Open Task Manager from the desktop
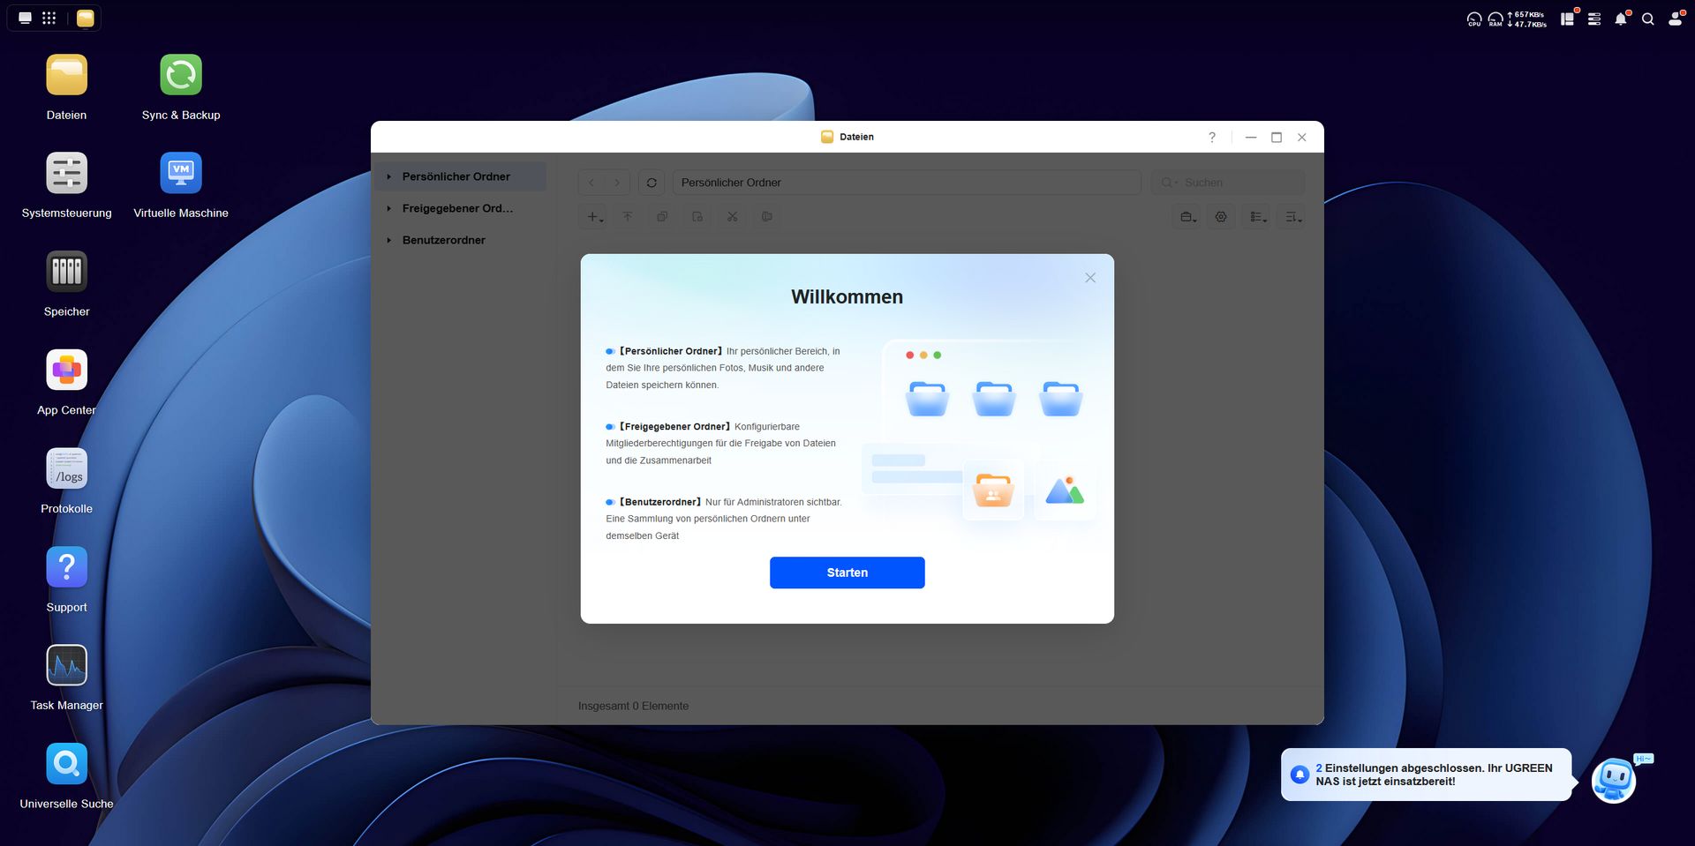This screenshot has width=1695, height=846. [66, 664]
